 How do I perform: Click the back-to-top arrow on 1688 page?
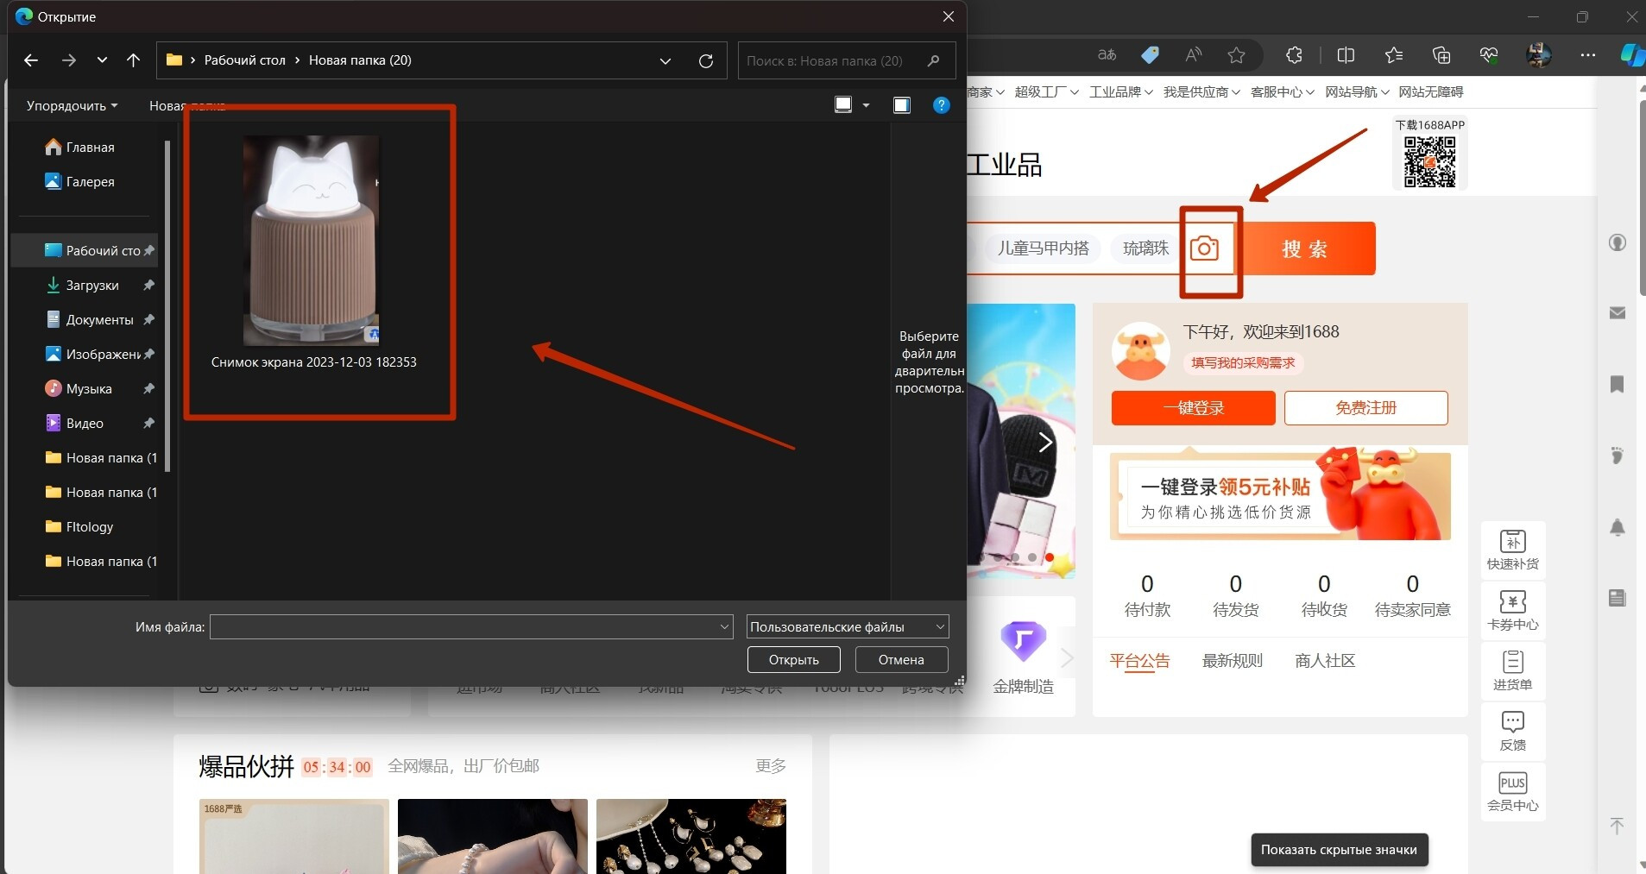pos(1617,826)
